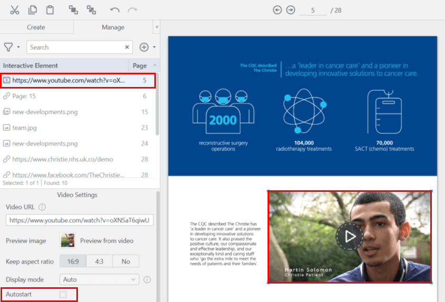The height and width of the screenshot is (302, 445).
Task: Click the Copy icon in toolbar
Action: click(32, 10)
